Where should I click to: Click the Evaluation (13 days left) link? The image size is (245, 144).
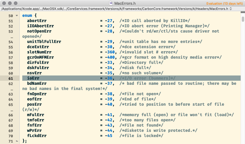click(224, 3)
